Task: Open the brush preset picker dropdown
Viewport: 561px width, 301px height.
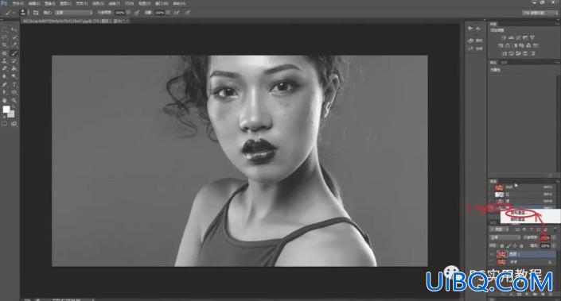Action: pyautogui.click(x=29, y=13)
